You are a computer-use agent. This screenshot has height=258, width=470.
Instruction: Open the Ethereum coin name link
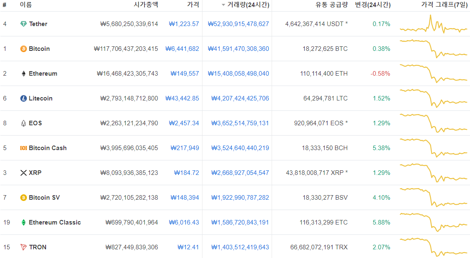click(x=43, y=74)
